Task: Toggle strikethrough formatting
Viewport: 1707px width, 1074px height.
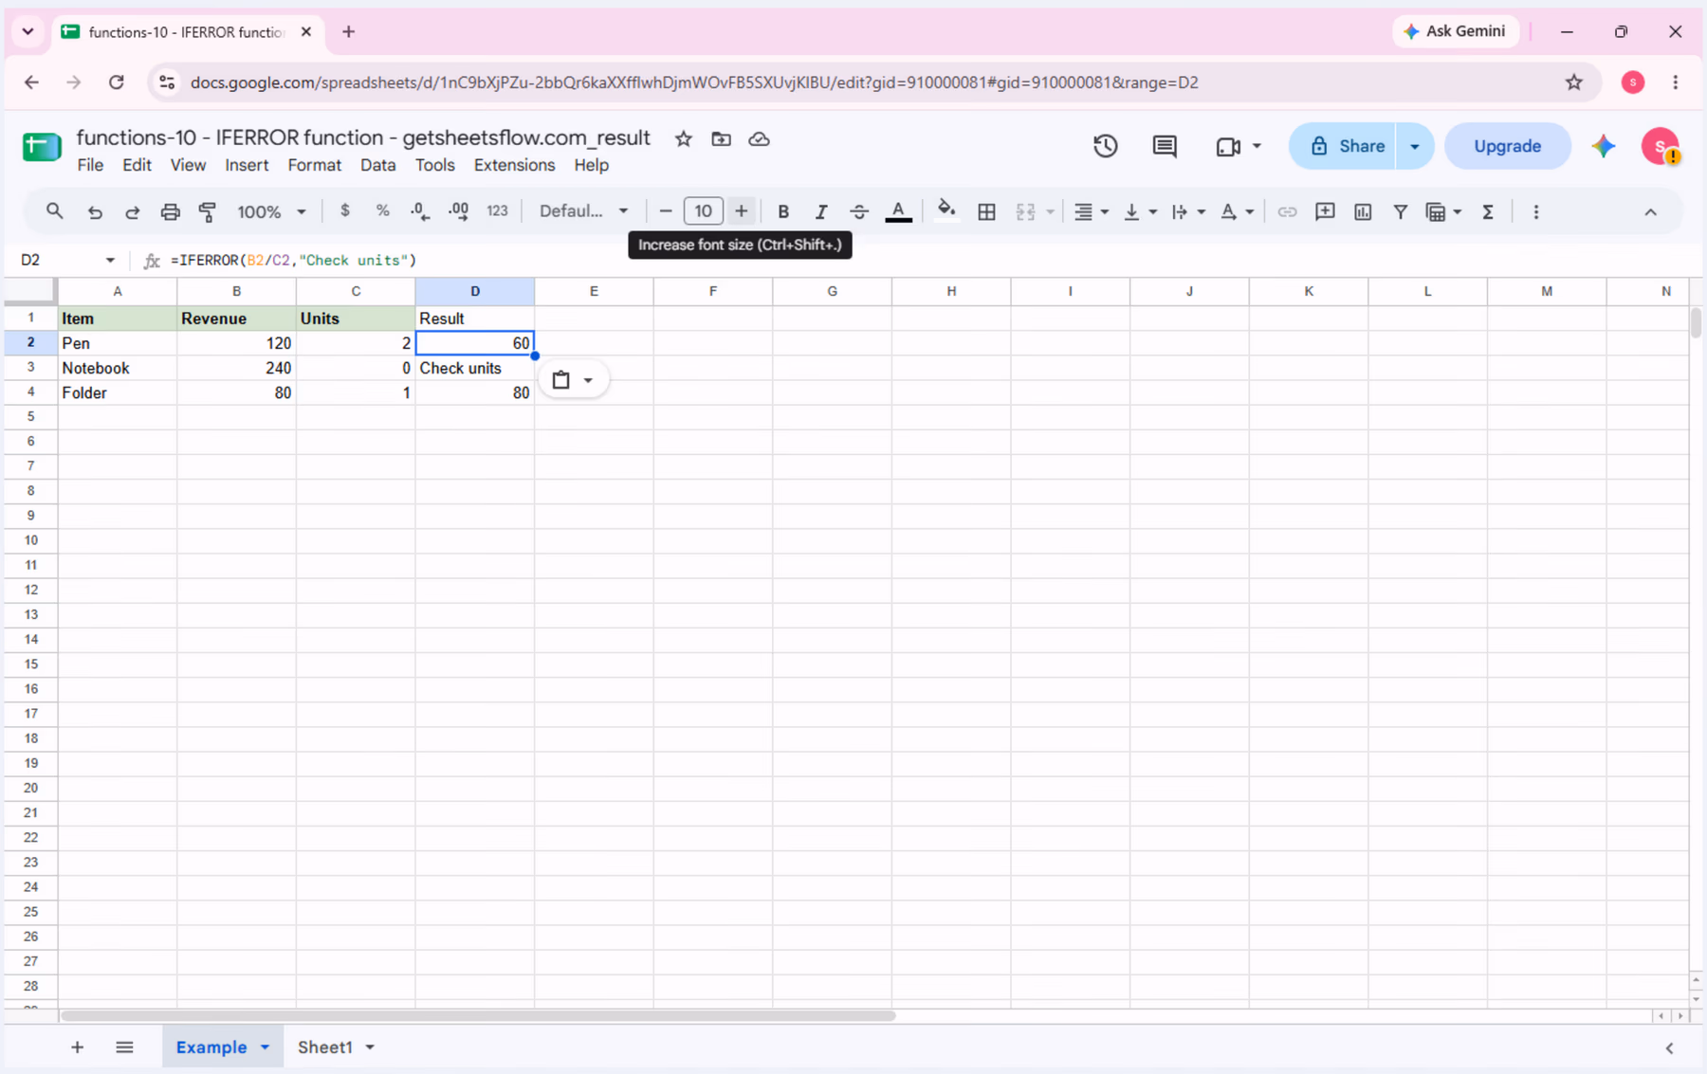Action: pos(859,211)
